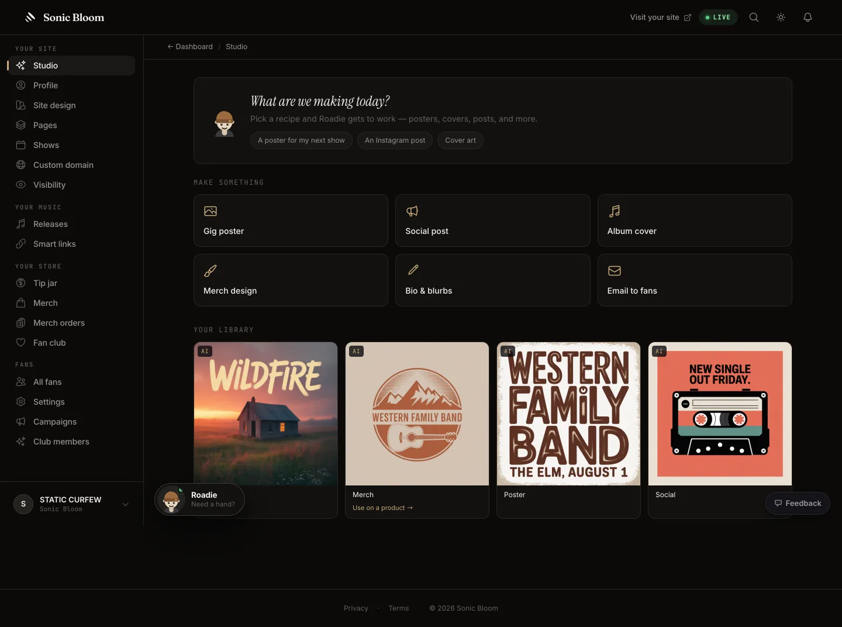
Task: Click the Releases music note icon
Action: coord(21,224)
